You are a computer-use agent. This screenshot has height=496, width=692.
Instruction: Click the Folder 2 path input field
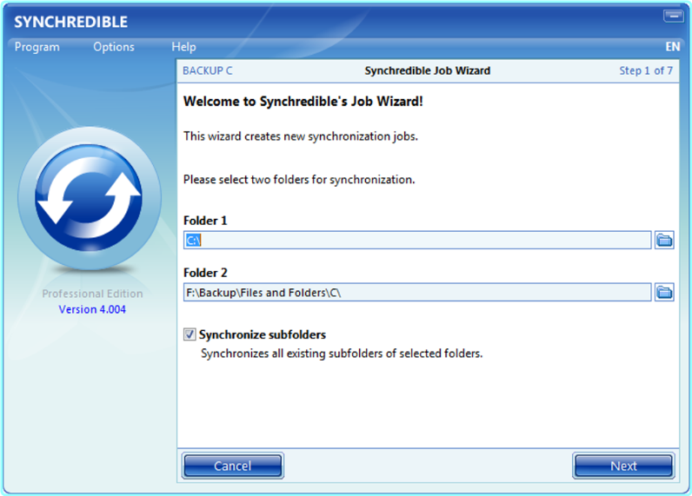point(417,293)
